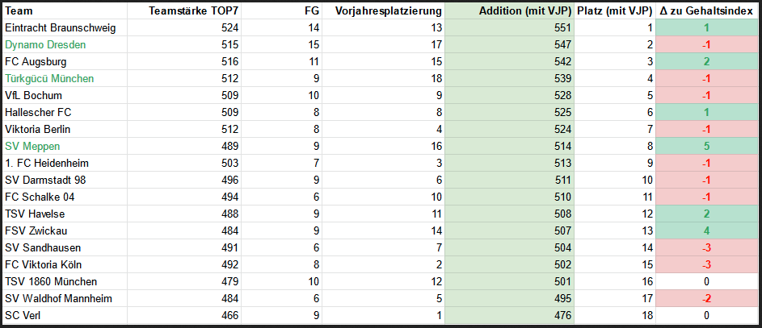Select SV Waldhof Mannheim's red -2 cell
Viewport: 762px width, 328px height.
click(x=706, y=298)
